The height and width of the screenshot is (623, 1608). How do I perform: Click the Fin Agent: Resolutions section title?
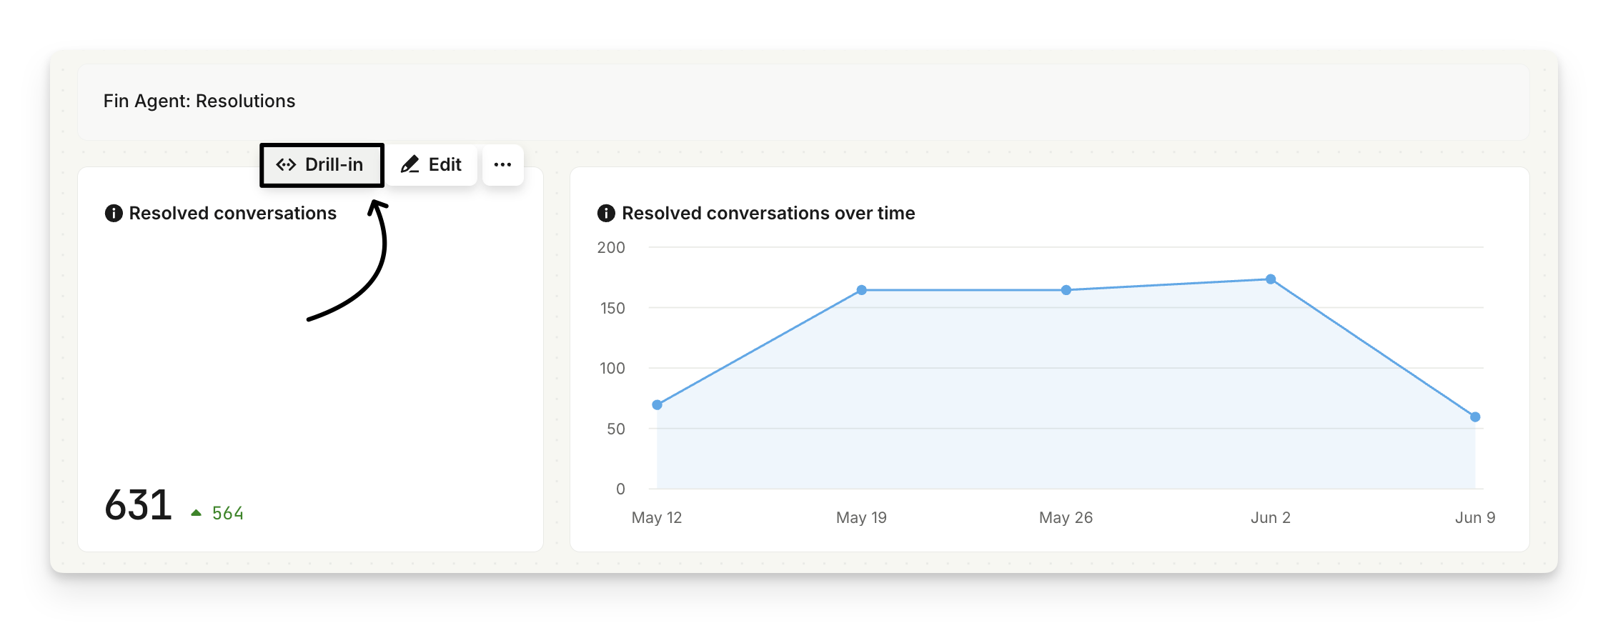pos(199,101)
